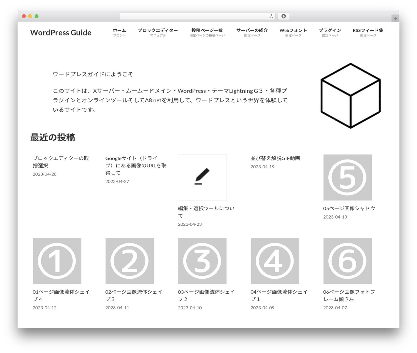Viewport: 417px width, 353px height.
Task: Click the date 2023-04-28
Action: tap(45, 174)
